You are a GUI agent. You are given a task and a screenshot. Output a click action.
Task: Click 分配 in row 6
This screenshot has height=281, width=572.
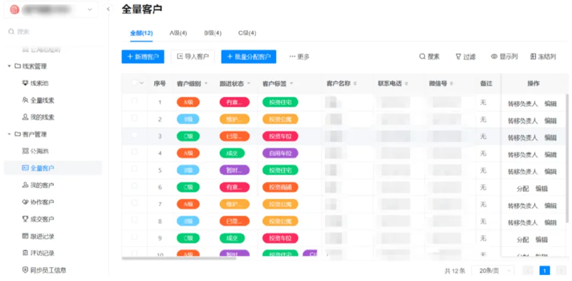point(523,189)
